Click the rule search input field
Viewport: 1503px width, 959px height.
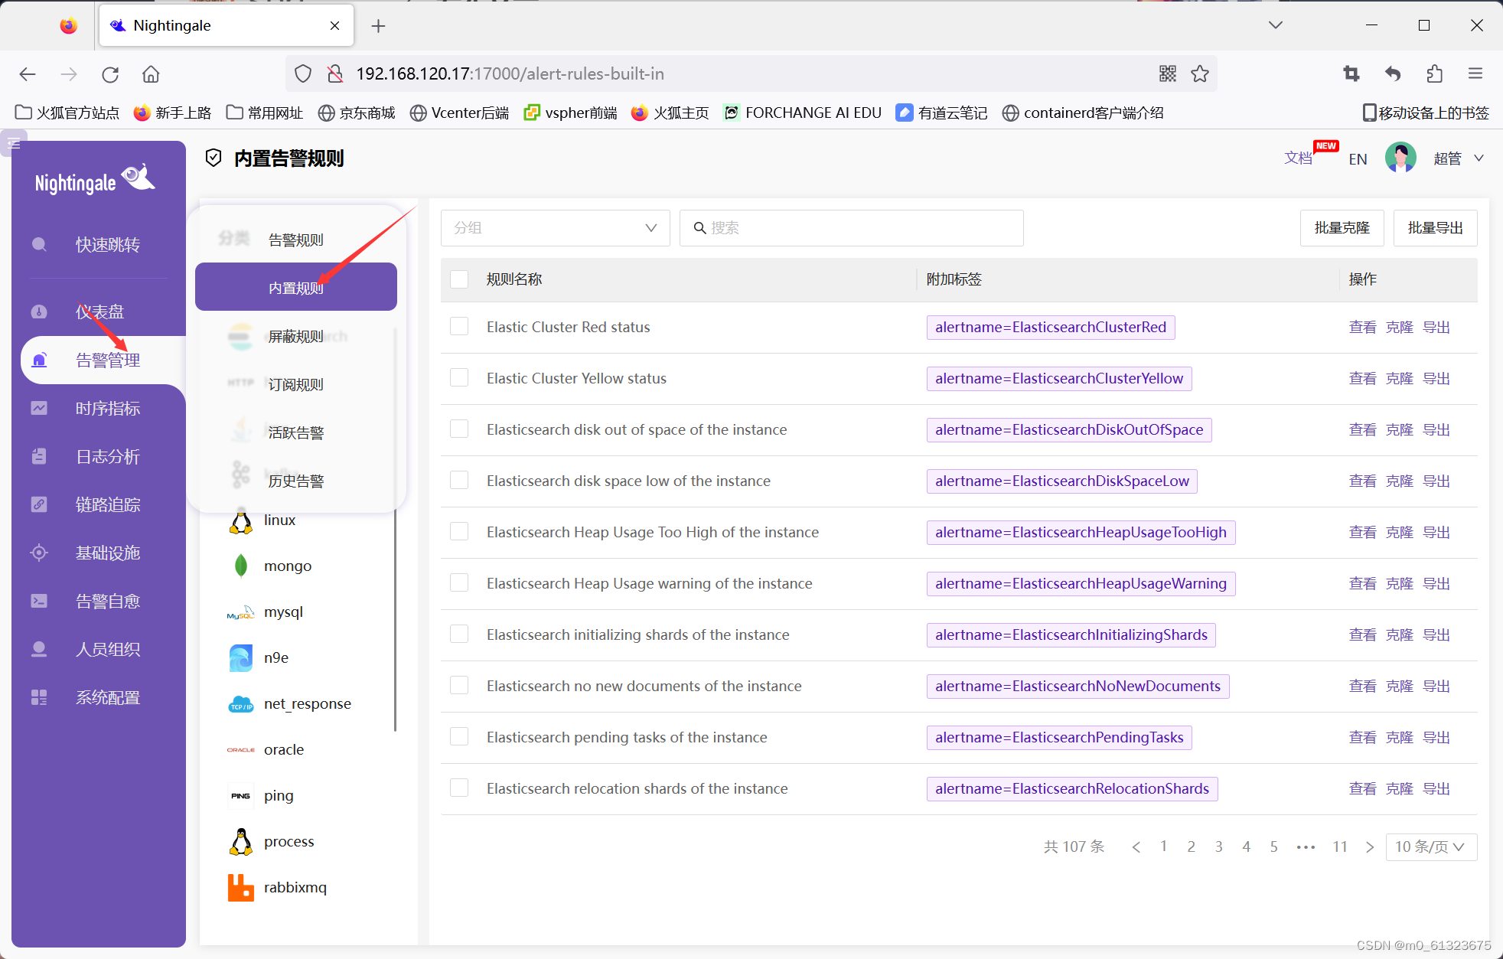pos(857,228)
